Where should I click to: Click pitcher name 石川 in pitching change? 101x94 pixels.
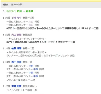point(19,11)
